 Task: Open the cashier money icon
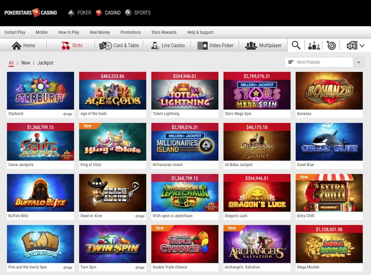click(x=352, y=46)
